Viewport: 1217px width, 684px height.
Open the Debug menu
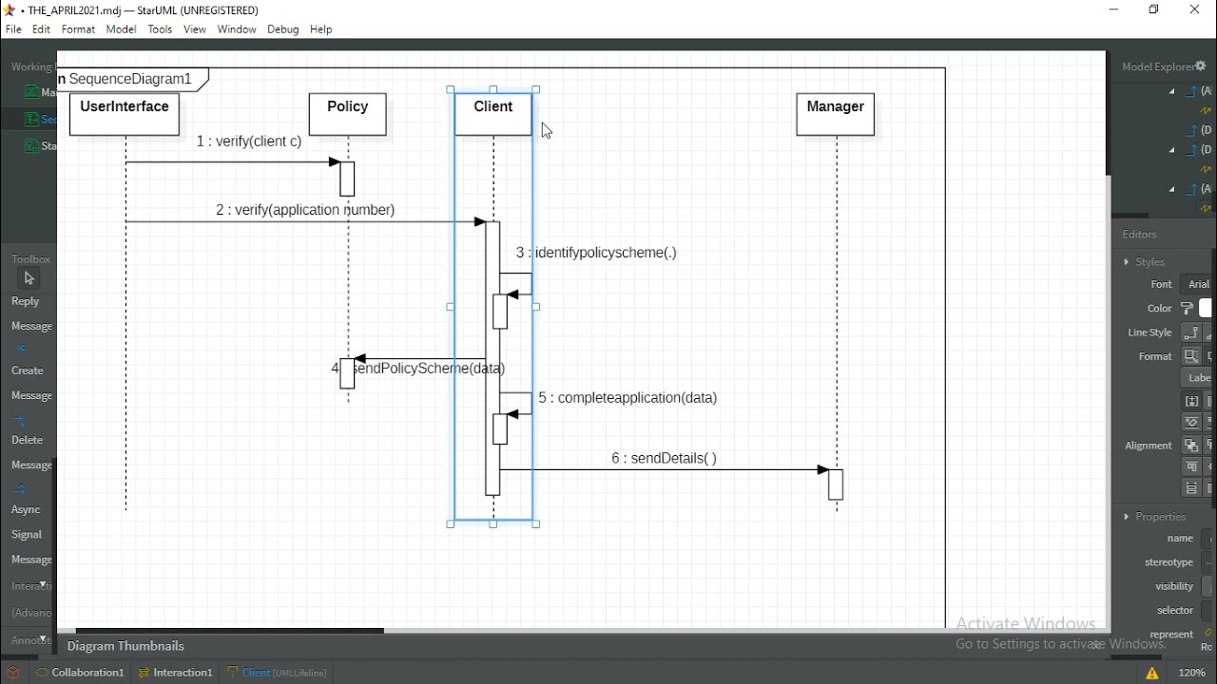283,30
